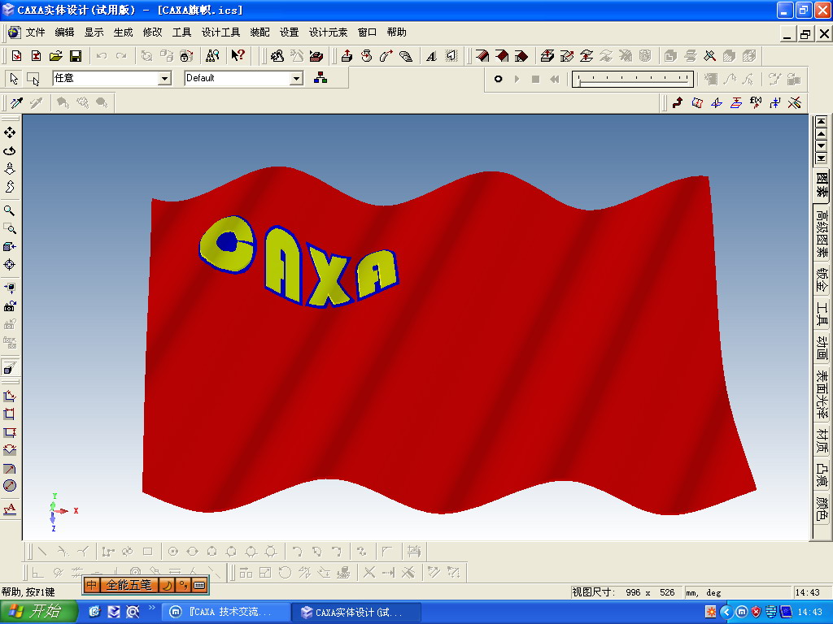Click the spin feature icon
Viewport: 833px width, 624px height.
tap(367, 56)
